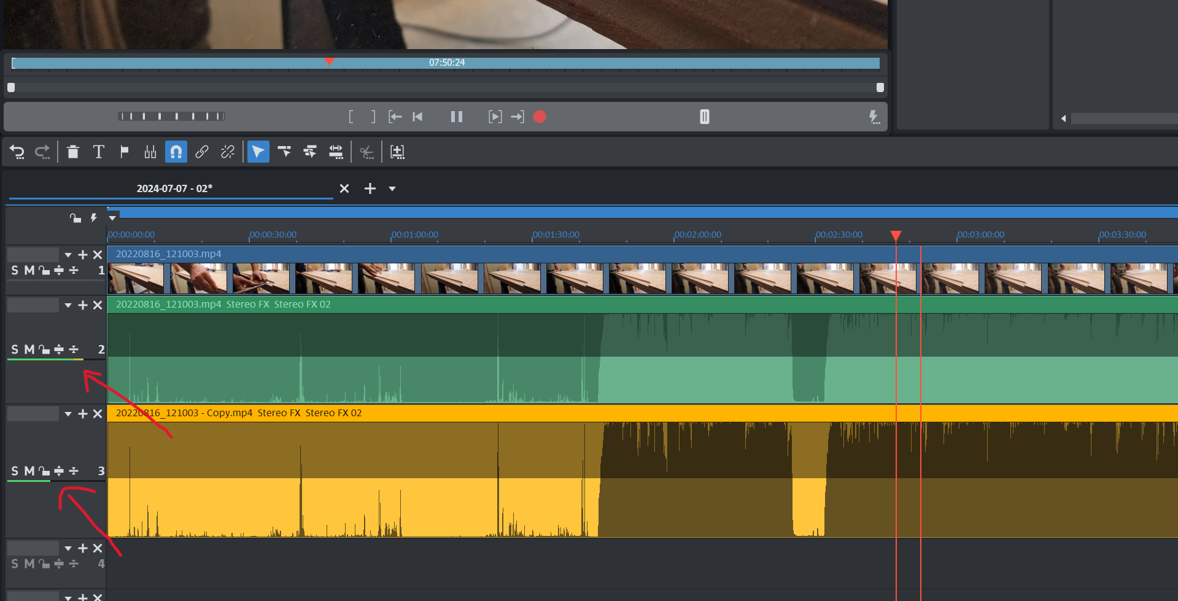The width and height of the screenshot is (1178, 601).
Task: Click the preview playhead marker on monitor
Action: click(x=329, y=62)
